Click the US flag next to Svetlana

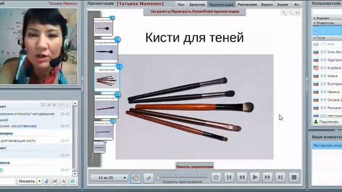click(316, 68)
